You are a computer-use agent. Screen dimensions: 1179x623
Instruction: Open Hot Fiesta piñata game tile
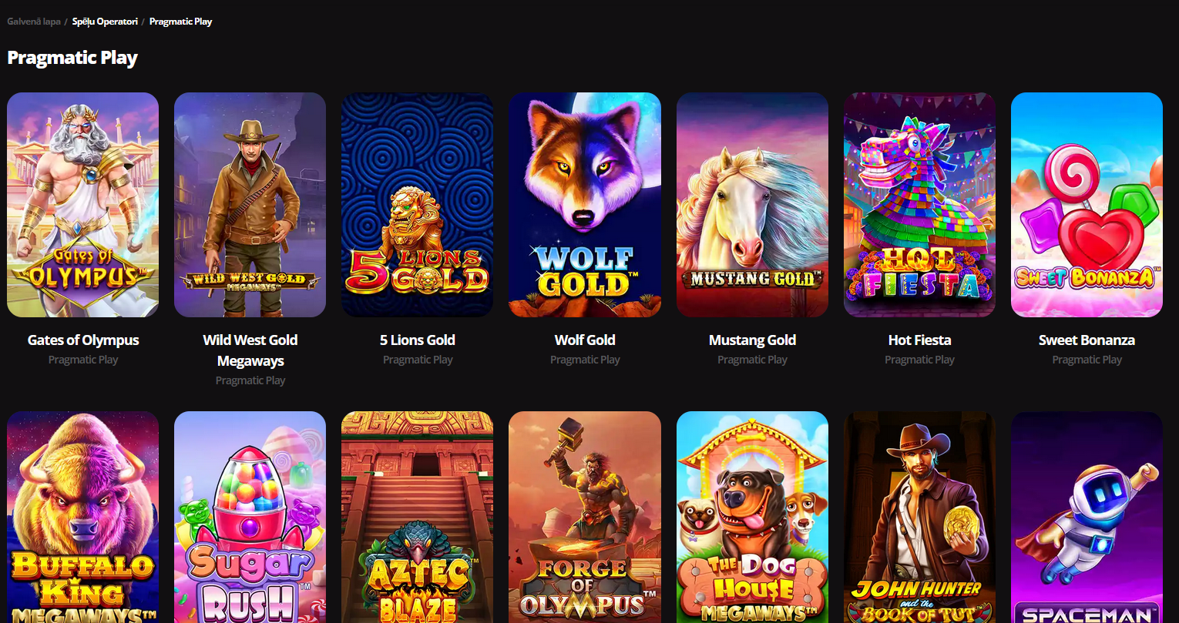(x=919, y=205)
